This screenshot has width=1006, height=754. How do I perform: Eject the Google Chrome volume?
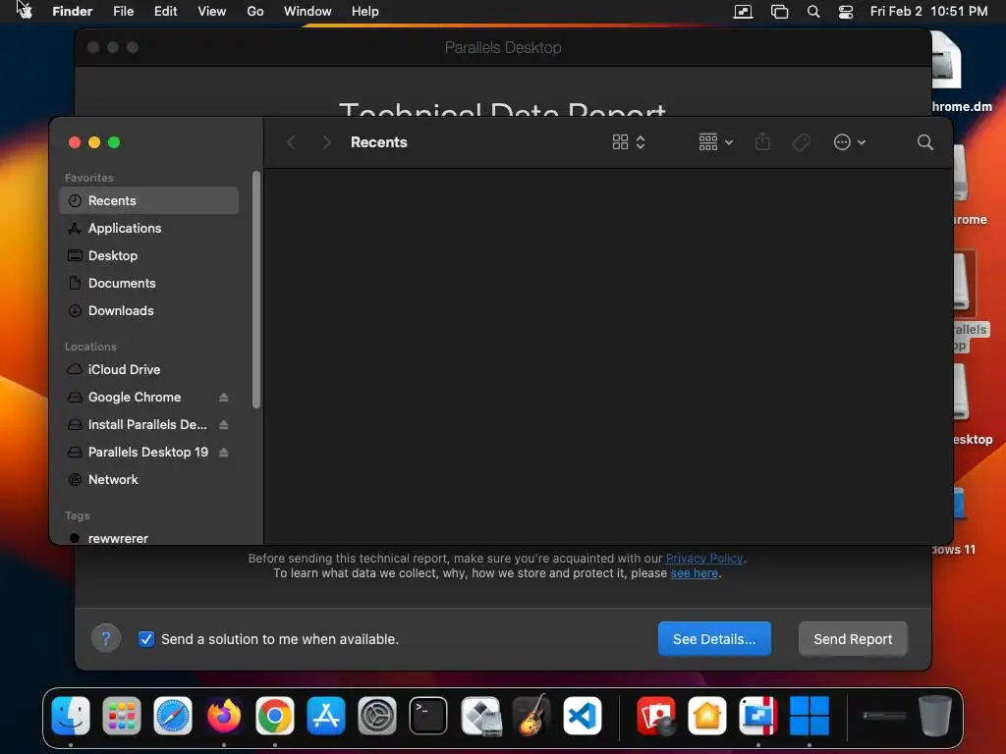point(223,397)
